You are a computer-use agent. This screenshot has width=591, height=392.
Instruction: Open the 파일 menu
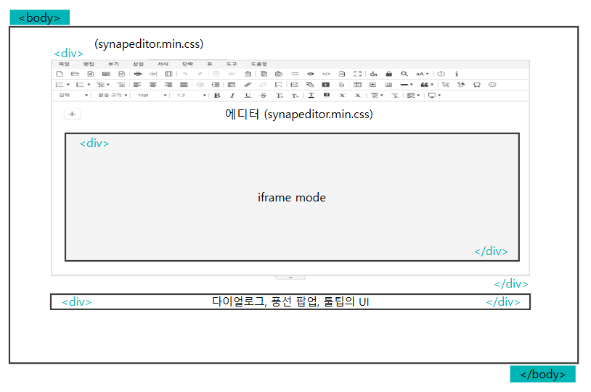click(64, 64)
